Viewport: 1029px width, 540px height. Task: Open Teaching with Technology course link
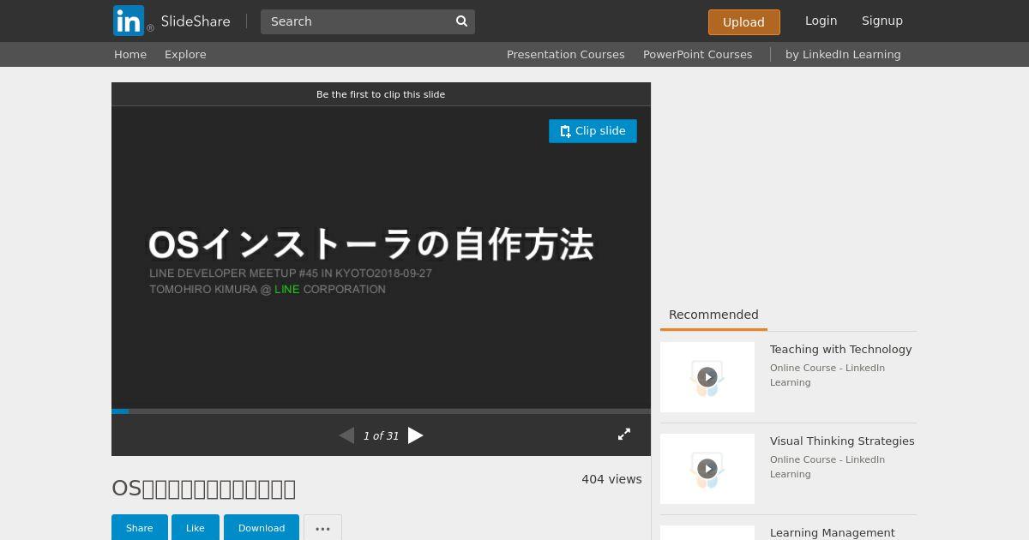point(840,349)
